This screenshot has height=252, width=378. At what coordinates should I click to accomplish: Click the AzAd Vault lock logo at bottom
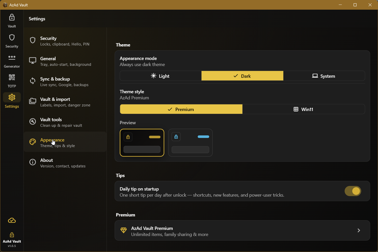(x=12, y=235)
